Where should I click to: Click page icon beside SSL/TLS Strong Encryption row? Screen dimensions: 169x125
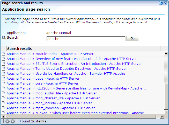[4, 64]
